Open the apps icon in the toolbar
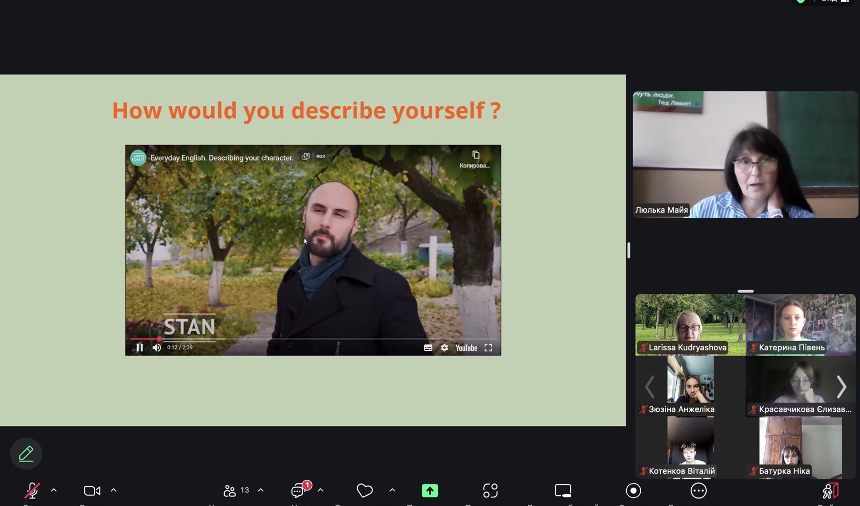The height and width of the screenshot is (506, 860). click(x=490, y=490)
